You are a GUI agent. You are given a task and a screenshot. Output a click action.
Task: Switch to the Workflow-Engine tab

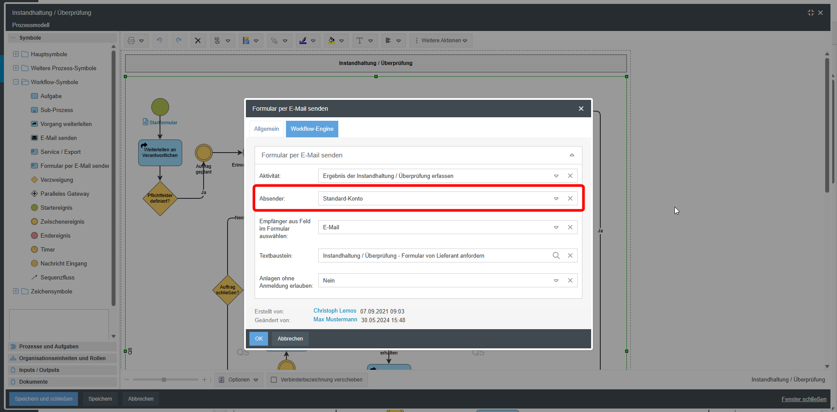pos(312,129)
